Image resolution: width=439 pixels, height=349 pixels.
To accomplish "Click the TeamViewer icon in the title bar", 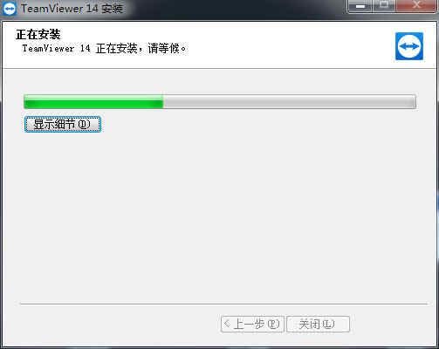I will pyautogui.click(x=9, y=9).
